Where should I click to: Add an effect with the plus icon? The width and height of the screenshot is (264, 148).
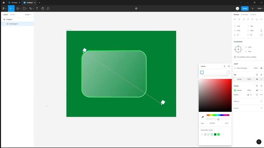[x=261, y=102]
